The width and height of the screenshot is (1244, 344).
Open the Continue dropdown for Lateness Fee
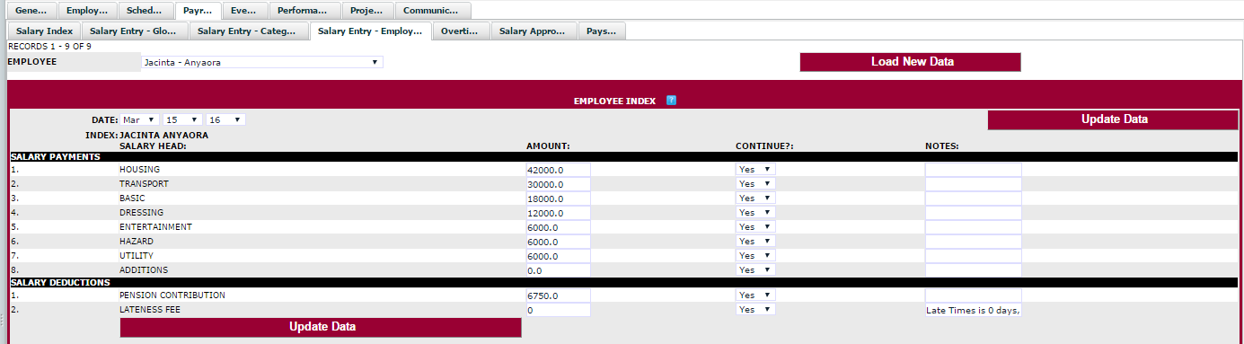(x=755, y=310)
